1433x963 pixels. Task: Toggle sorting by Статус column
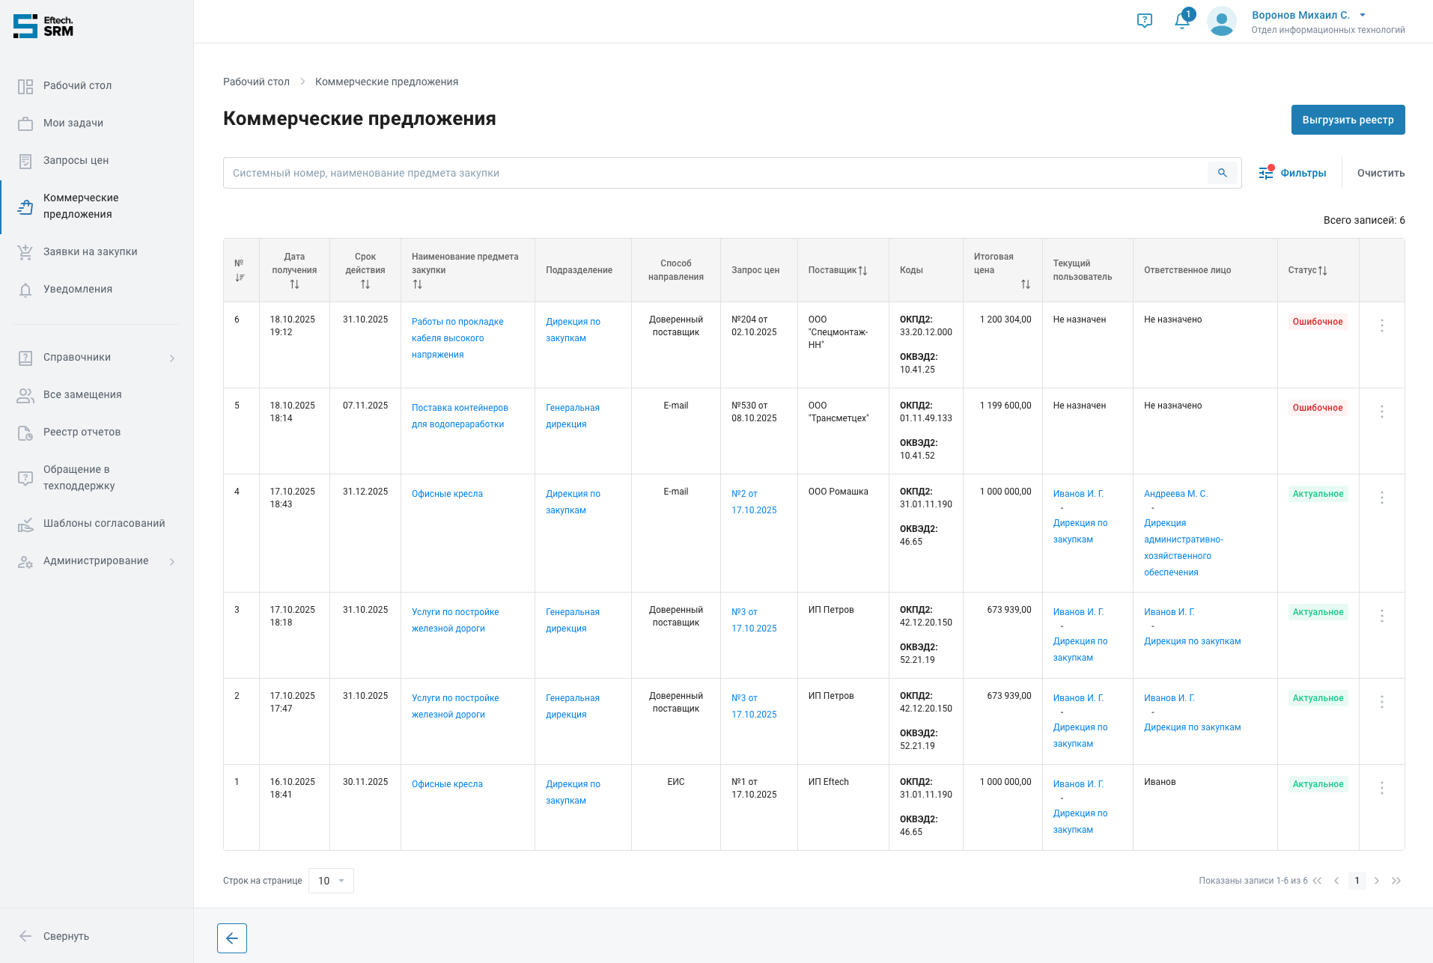[x=1322, y=270]
